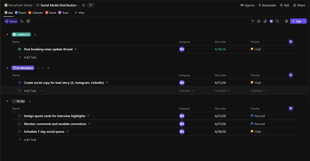Open Calculate dropdown under Assignee column
Viewport: 310px width, 161px height.
click(x=186, y=91)
